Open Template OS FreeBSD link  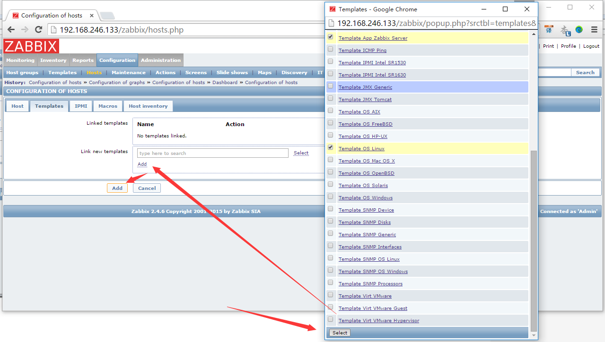pos(366,124)
